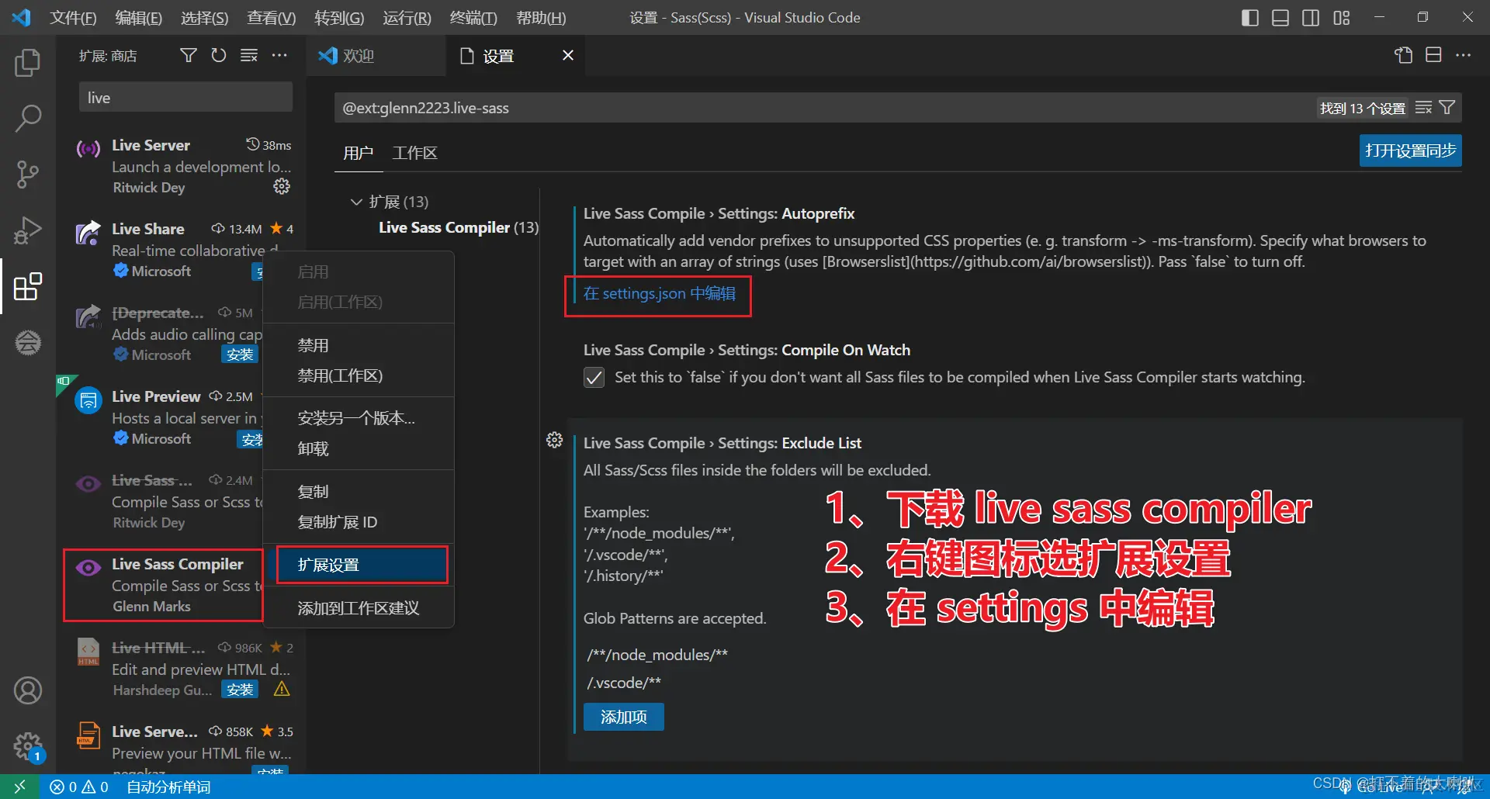Screen dimensions: 1490x799
Task: Toggle the primary sidebar visibility
Action: [1249, 17]
